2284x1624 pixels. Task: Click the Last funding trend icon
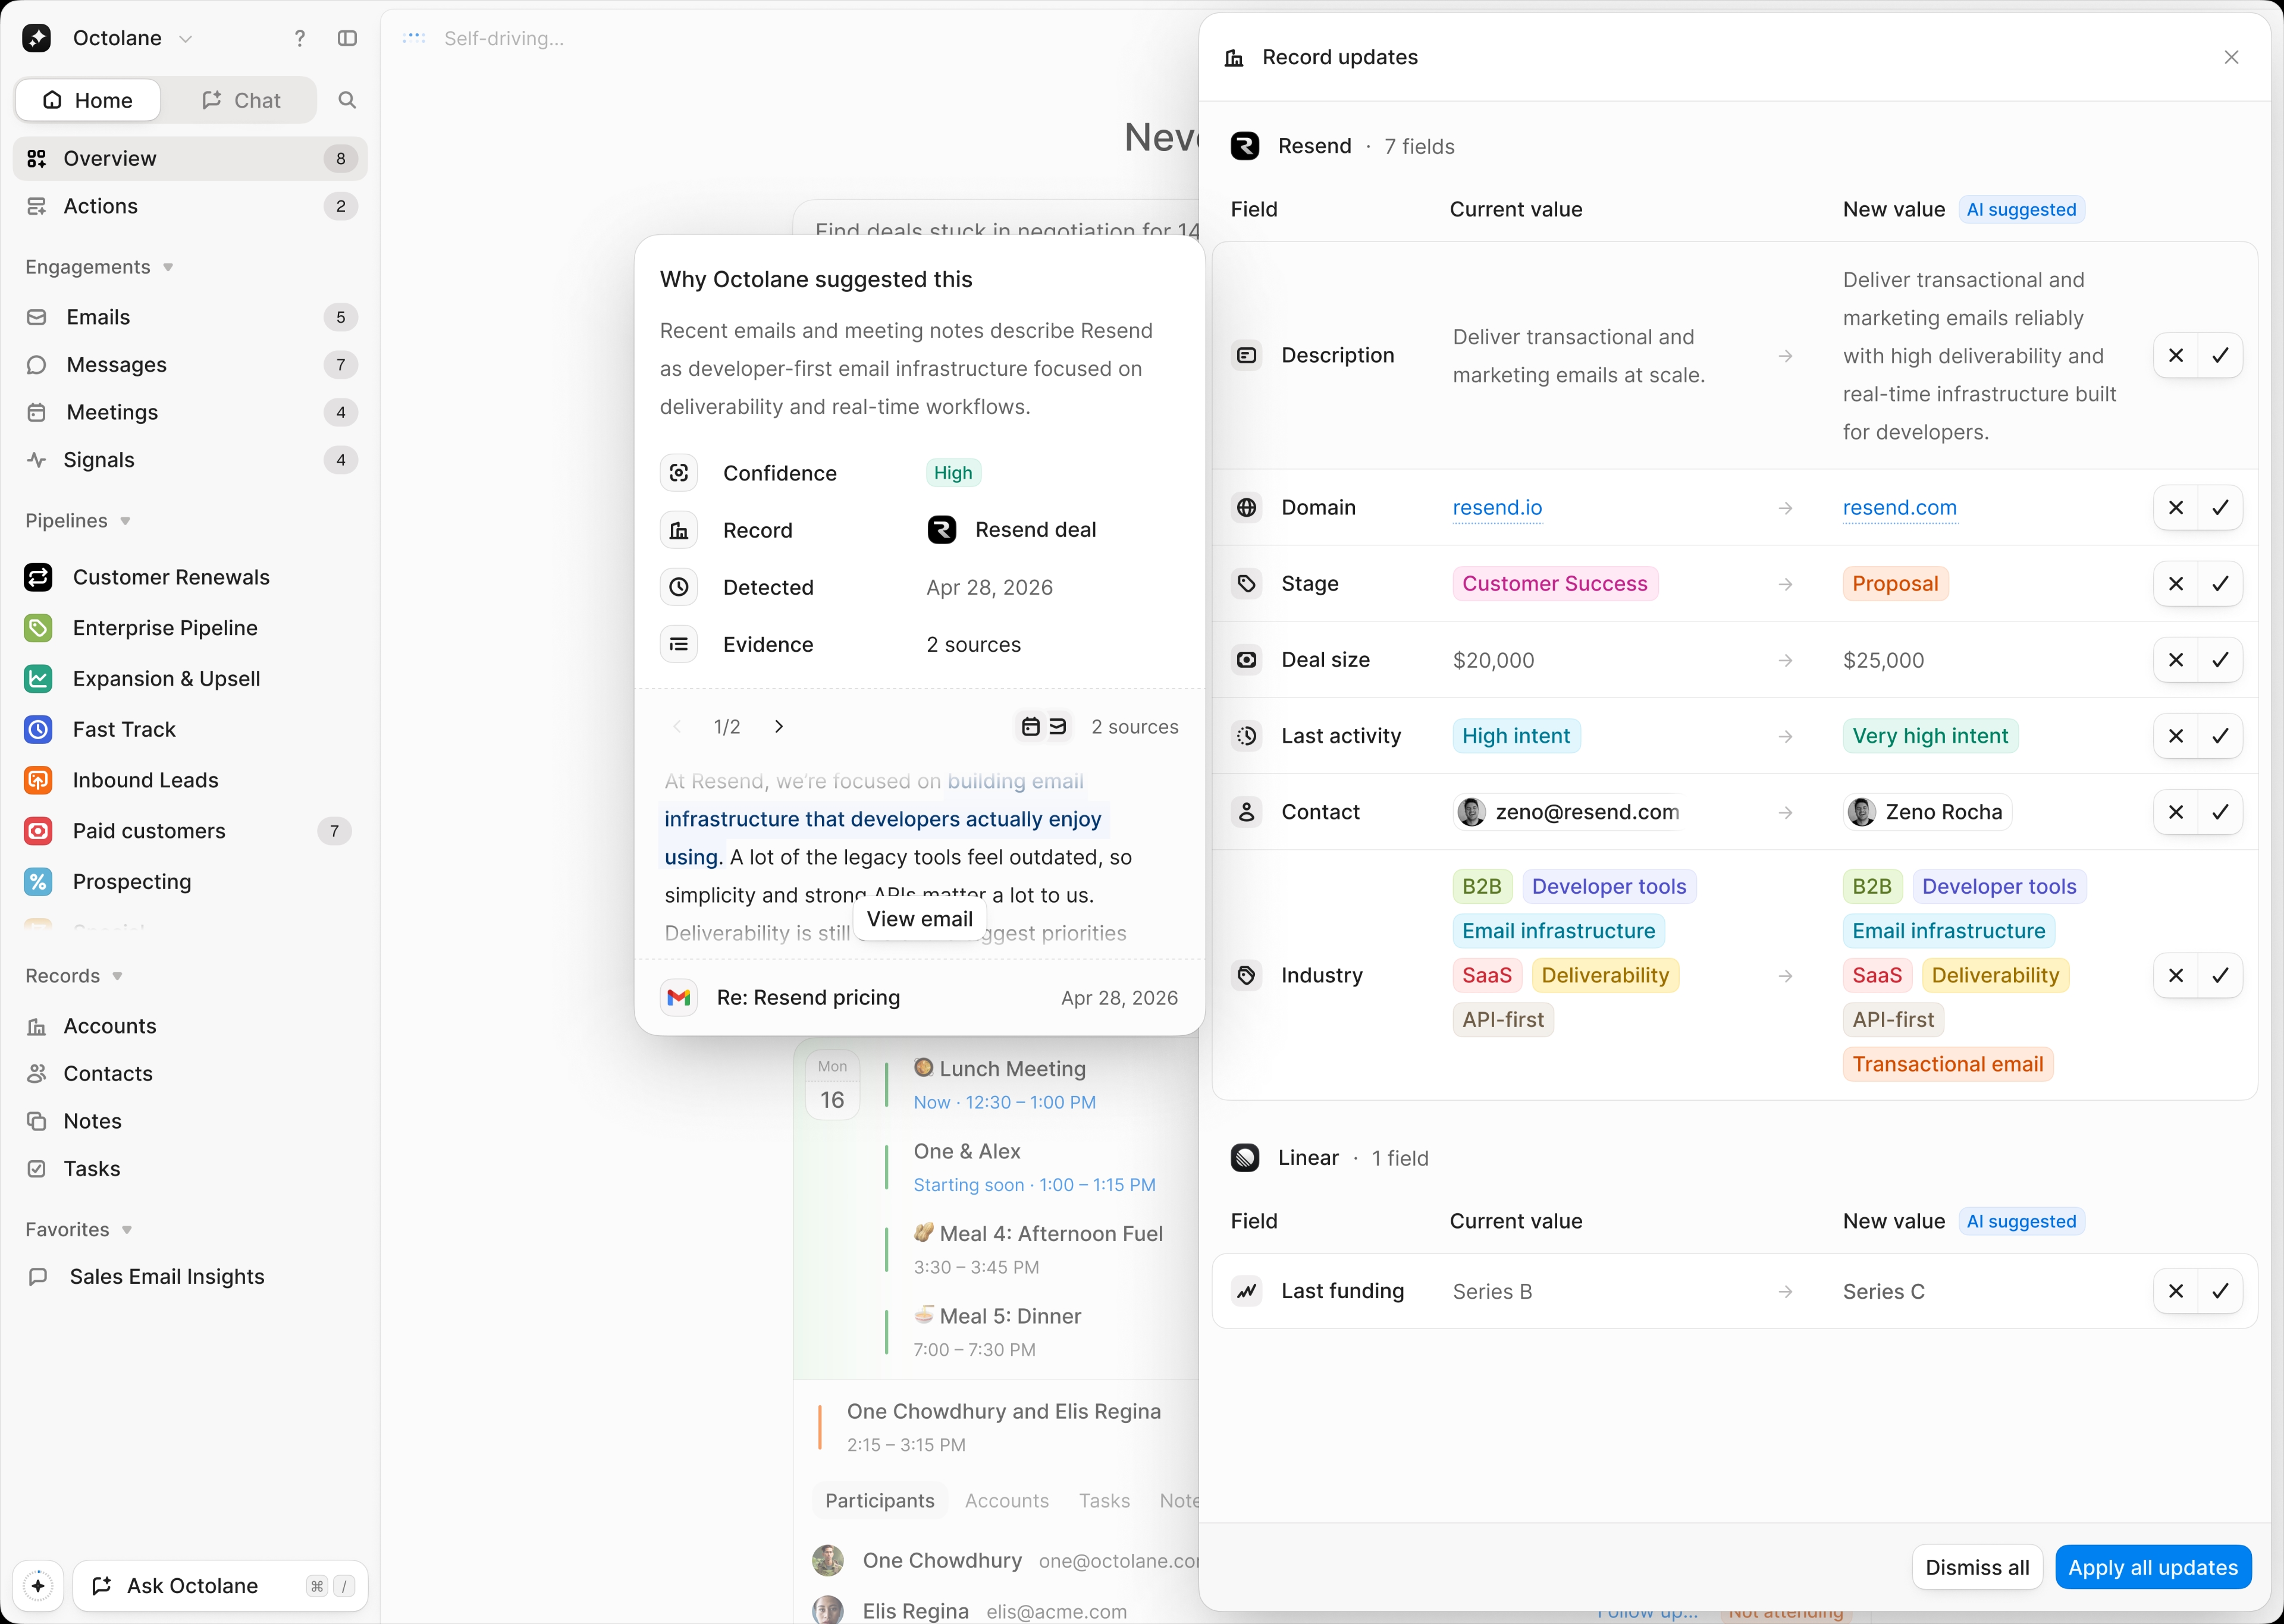[1247, 1291]
